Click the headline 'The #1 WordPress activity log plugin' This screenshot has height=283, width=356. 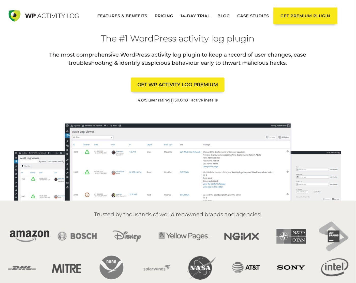coord(177,38)
